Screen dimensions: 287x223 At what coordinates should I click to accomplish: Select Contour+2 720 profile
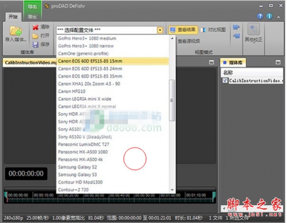112,190
